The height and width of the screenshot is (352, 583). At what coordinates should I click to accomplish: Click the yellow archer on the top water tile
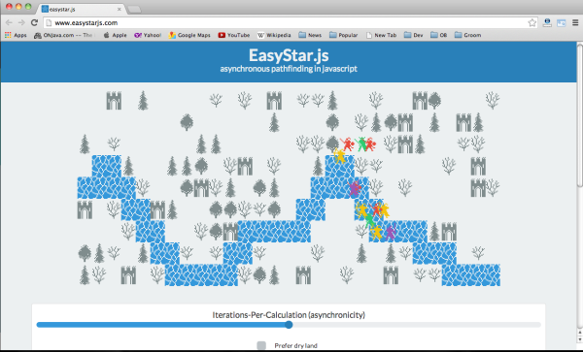[x=339, y=156]
